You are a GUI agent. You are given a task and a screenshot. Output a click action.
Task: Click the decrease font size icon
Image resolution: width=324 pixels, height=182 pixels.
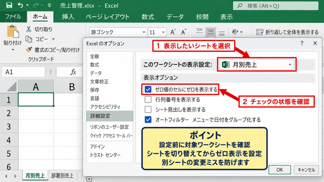pos(184,32)
